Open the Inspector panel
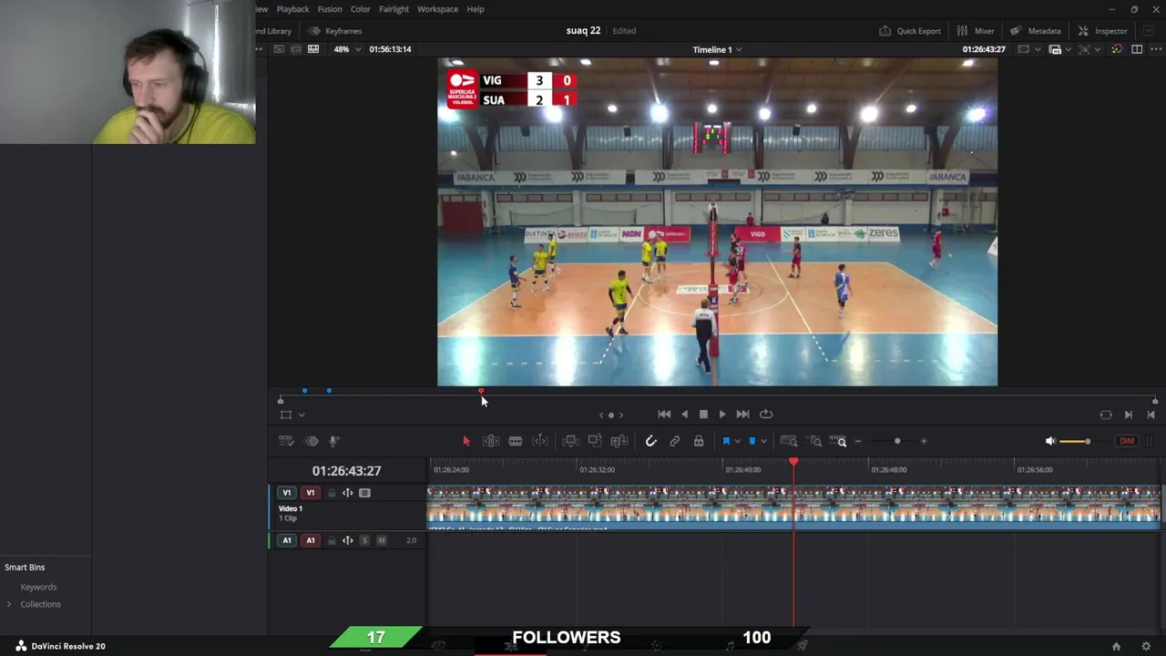The width and height of the screenshot is (1166, 656). (x=1102, y=31)
